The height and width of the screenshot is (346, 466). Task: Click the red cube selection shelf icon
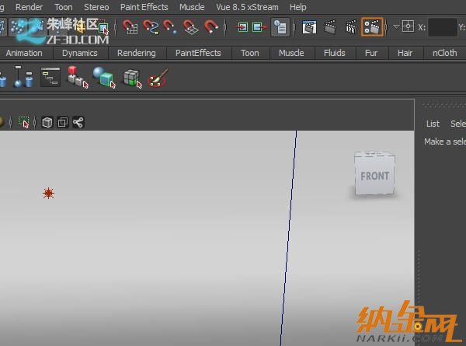tap(78, 77)
